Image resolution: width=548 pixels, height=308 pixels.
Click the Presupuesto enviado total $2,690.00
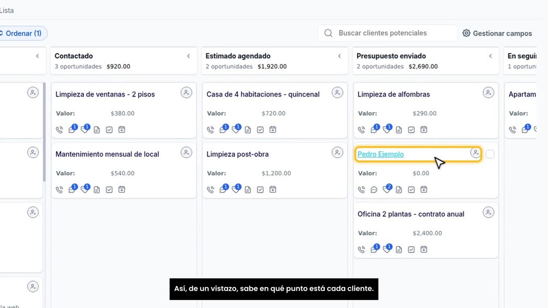(423, 66)
